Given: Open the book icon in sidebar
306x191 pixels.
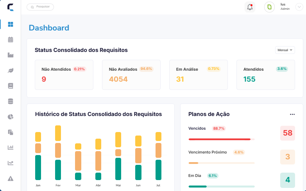Looking at the screenshot, I should [x=11, y=86].
